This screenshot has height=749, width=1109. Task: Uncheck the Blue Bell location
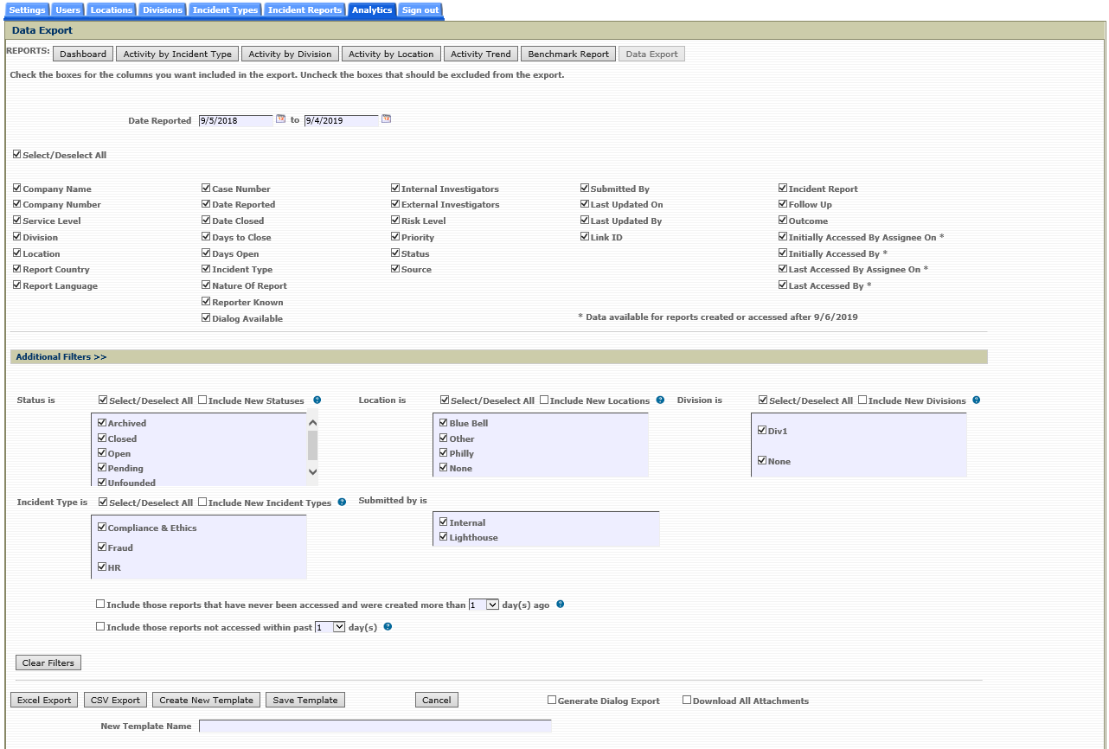(x=444, y=423)
